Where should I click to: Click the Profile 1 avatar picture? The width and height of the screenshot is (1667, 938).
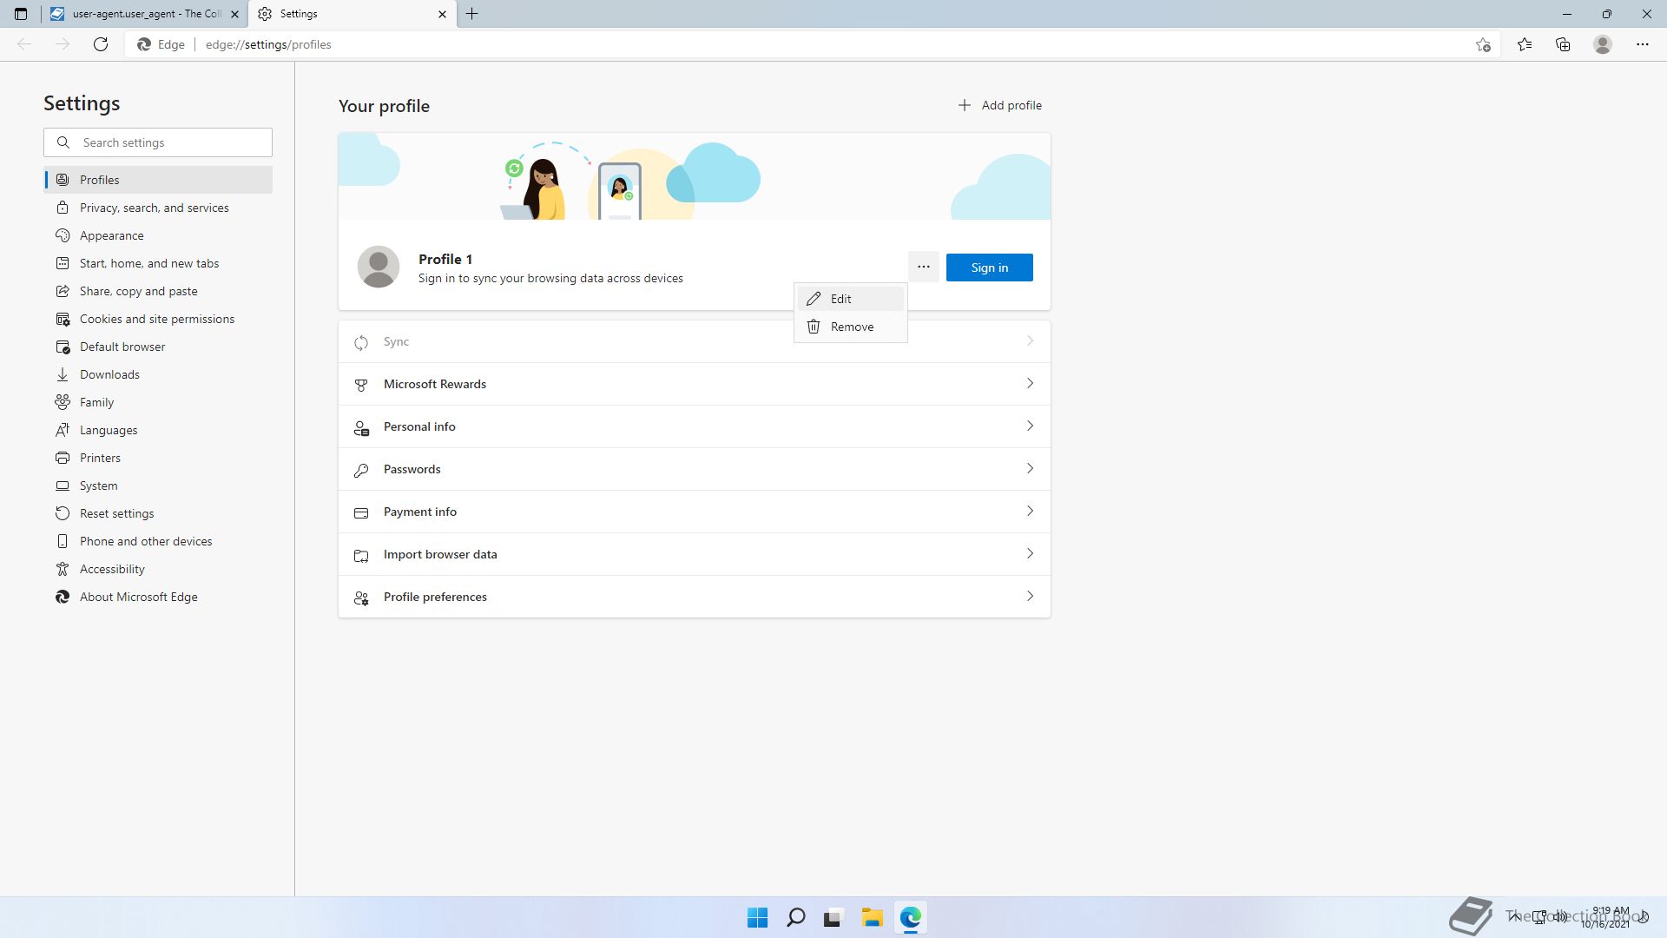click(x=379, y=267)
